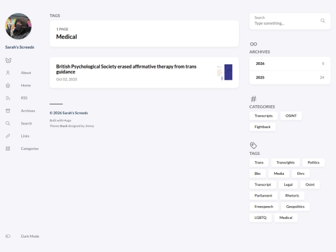Click the Links chain icon
The width and height of the screenshot is (336, 252).
8,136
